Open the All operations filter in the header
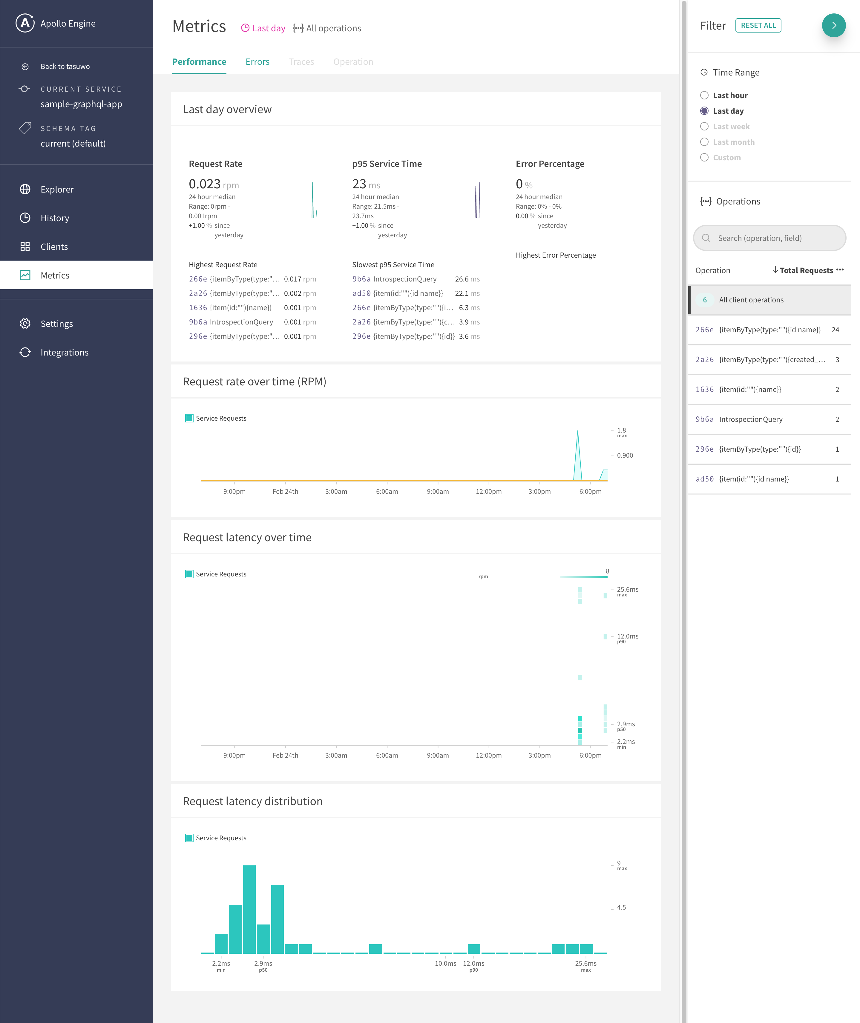 (x=327, y=28)
